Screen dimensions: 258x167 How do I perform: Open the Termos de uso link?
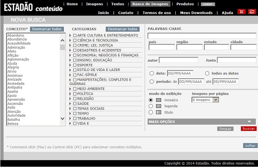pos(157,13)
